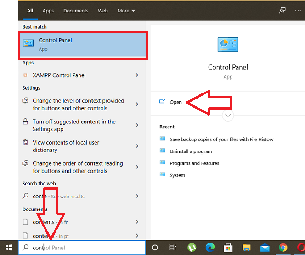The image size is (305, 255).
Task: Click the Open launch icon
Action: (162, 101)
